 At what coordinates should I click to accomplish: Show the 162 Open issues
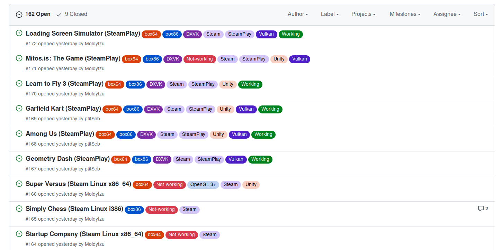click(33, 14)
